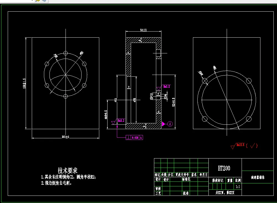
Task: Click the yellow layer icon in the top toolbar
Action: click(37, 1)
